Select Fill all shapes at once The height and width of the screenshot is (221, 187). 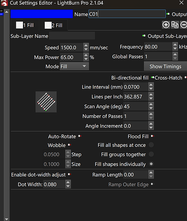151,145
